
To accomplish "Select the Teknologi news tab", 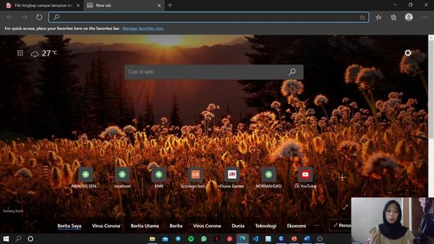I will tap(266, 226).
